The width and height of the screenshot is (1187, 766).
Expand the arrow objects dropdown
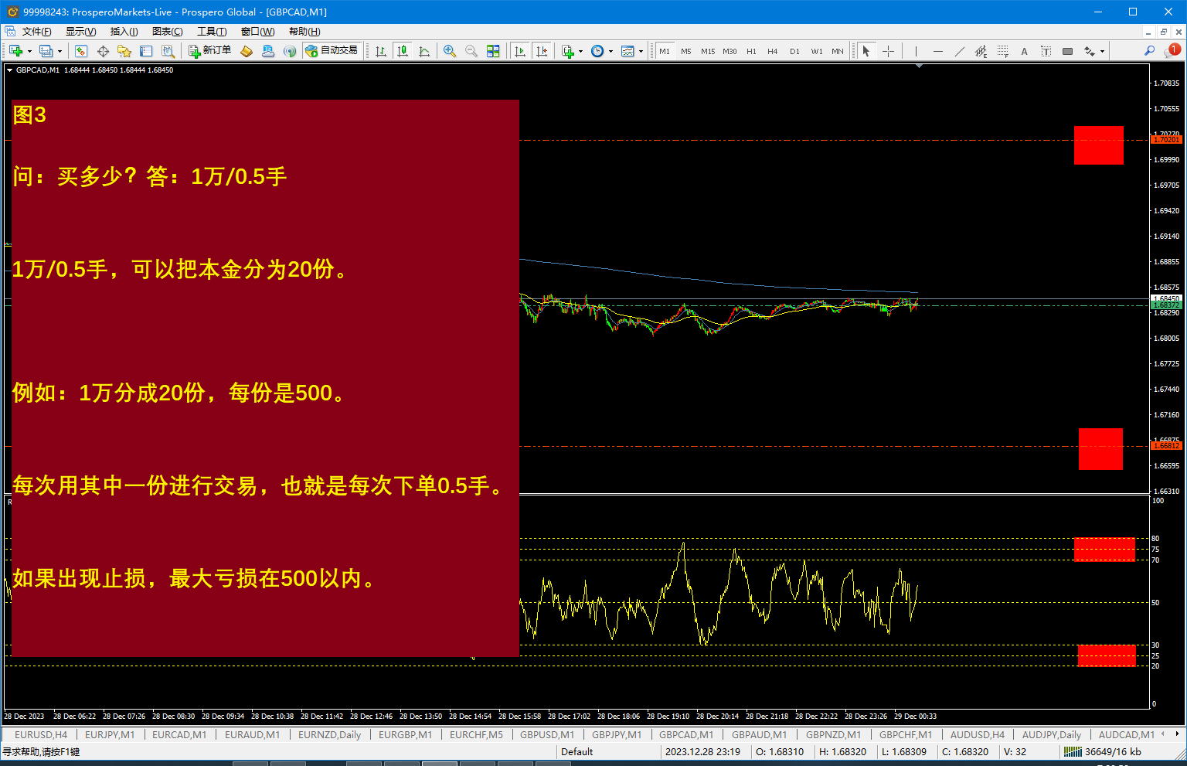[1102, 51]
